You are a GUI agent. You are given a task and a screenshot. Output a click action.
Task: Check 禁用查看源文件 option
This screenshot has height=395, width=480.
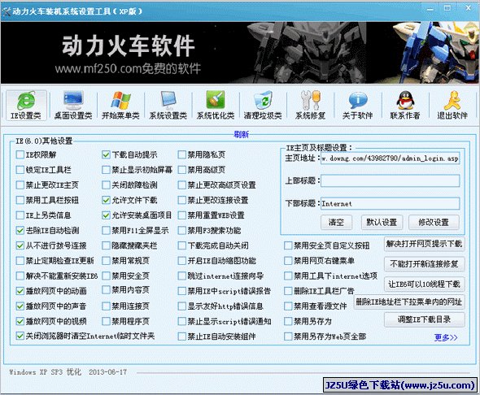click(288, 306)
